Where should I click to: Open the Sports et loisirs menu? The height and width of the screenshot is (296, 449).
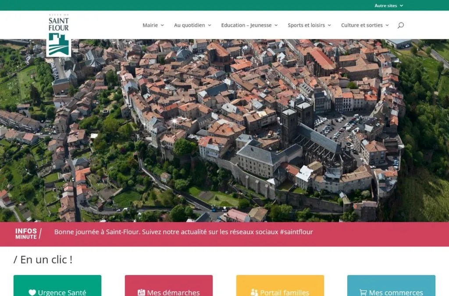309,25
